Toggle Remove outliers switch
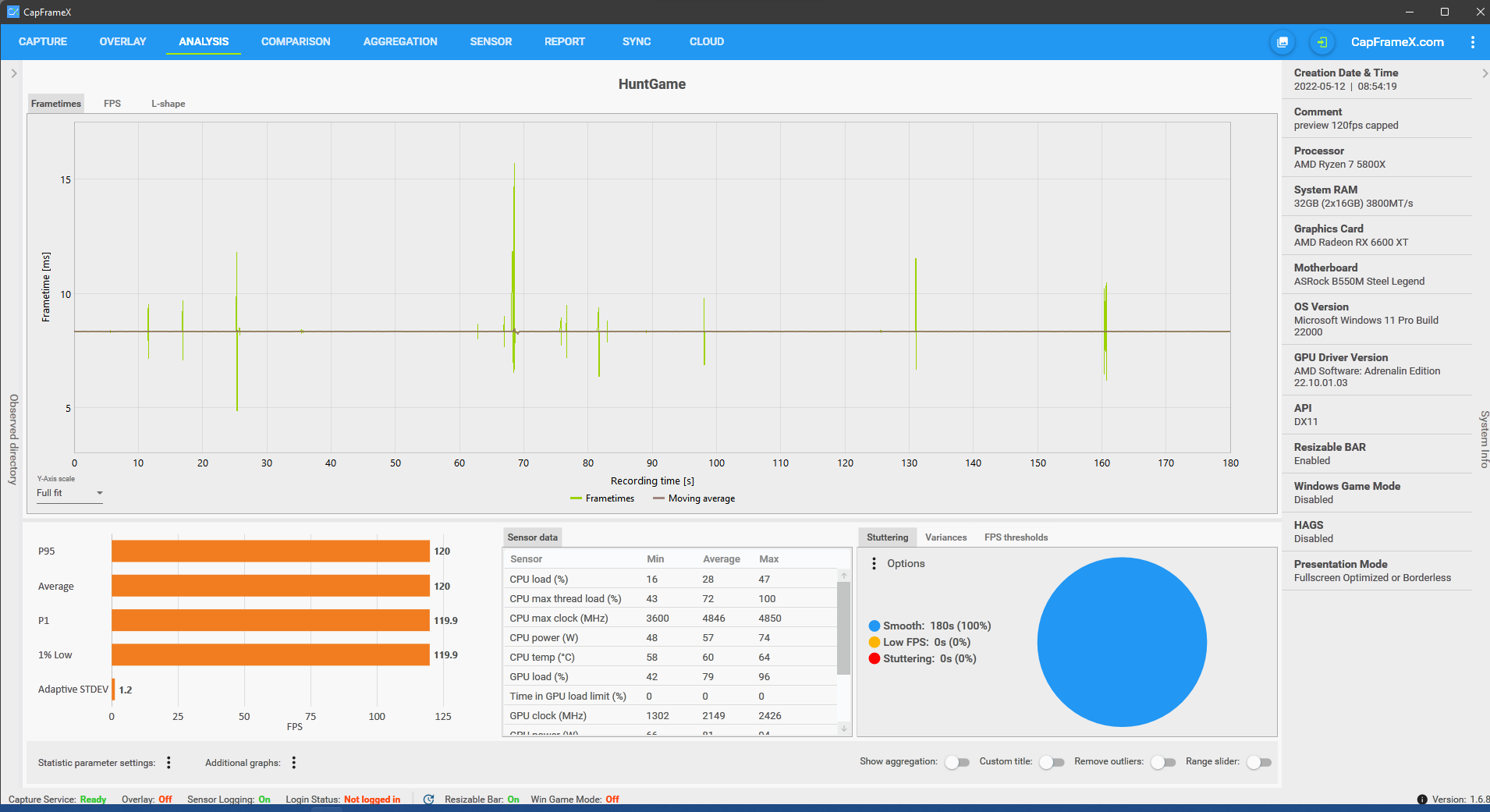Viewport: 1490px width, 812px height. coord(1163,762)
